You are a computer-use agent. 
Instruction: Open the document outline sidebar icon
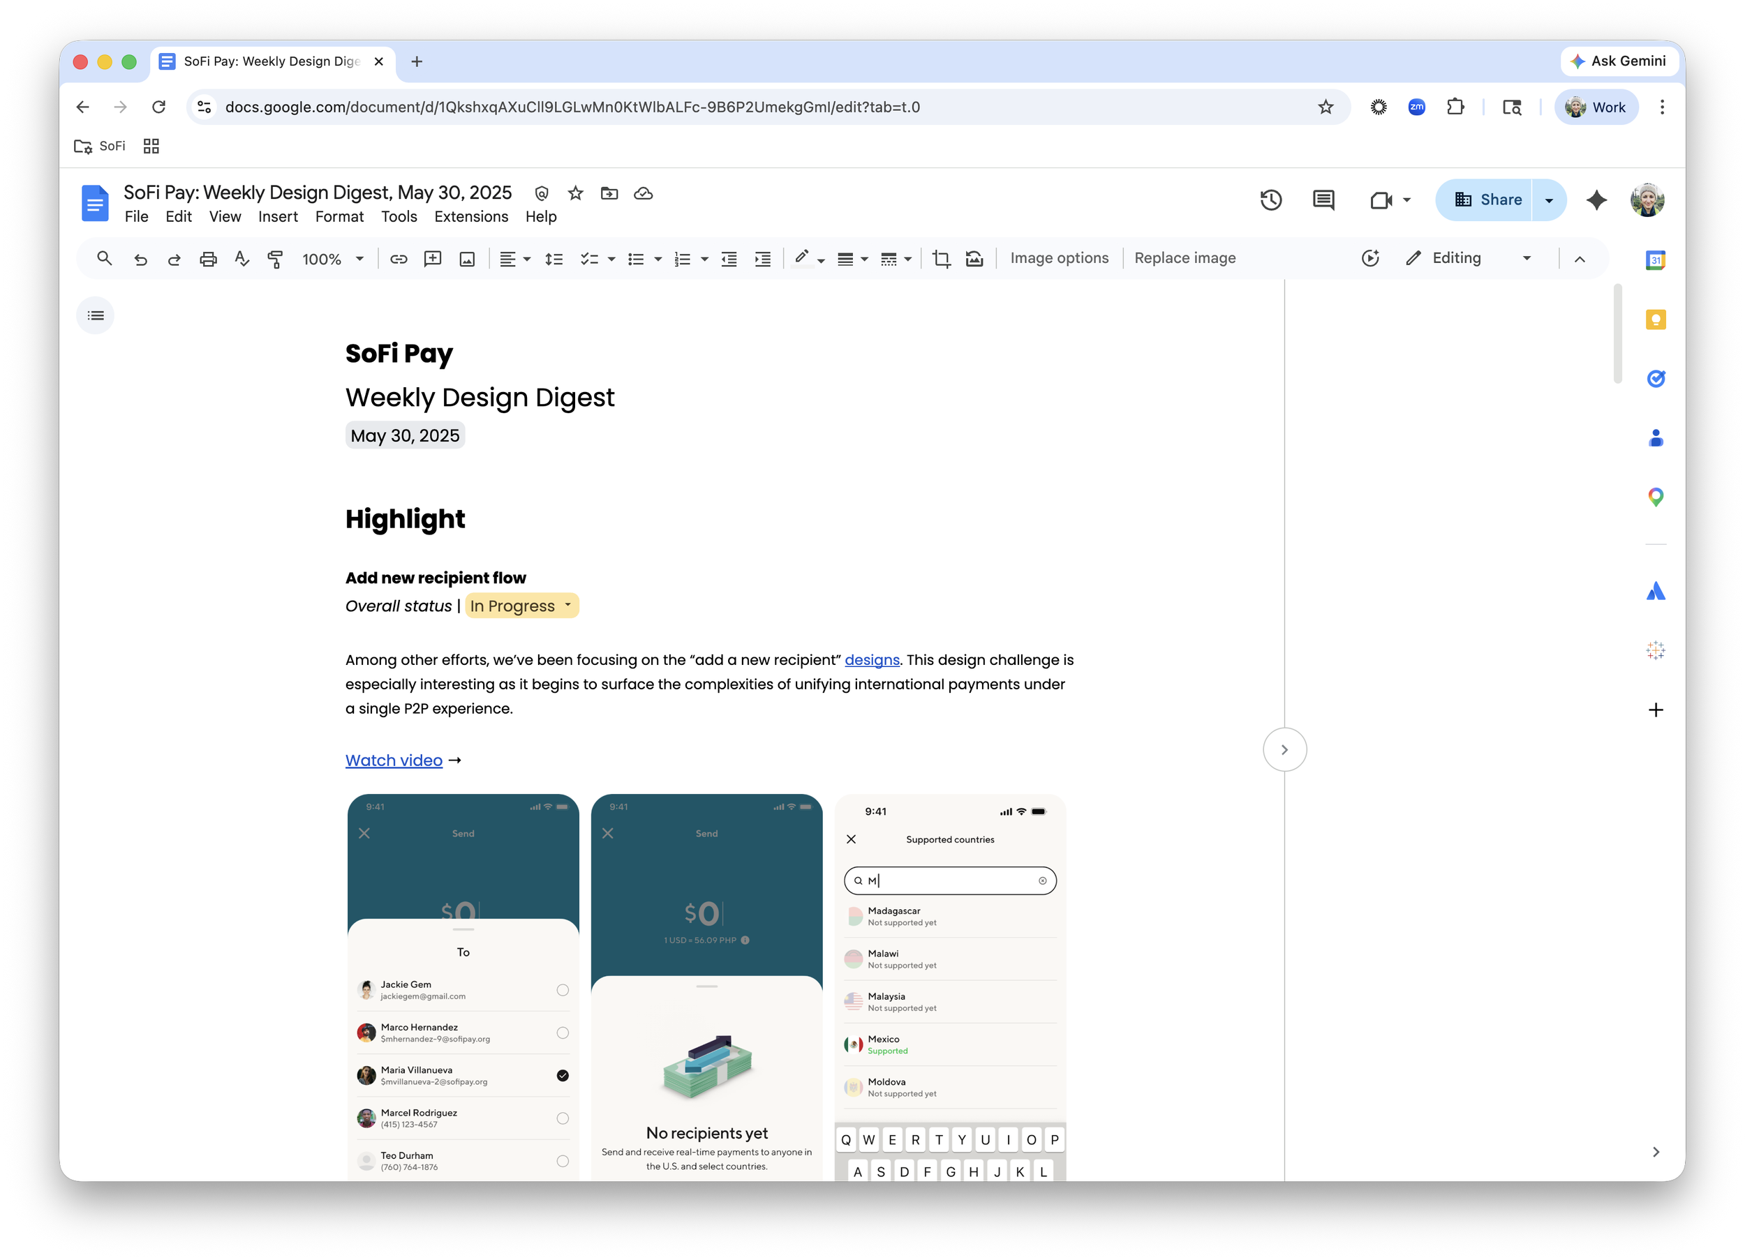(96, 315)
